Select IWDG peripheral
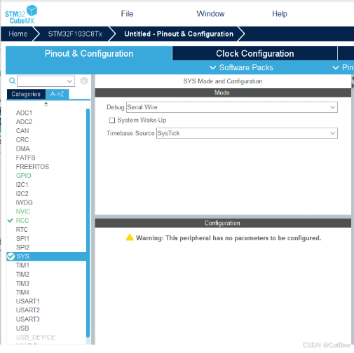354x353 pixels. point(25,202)
